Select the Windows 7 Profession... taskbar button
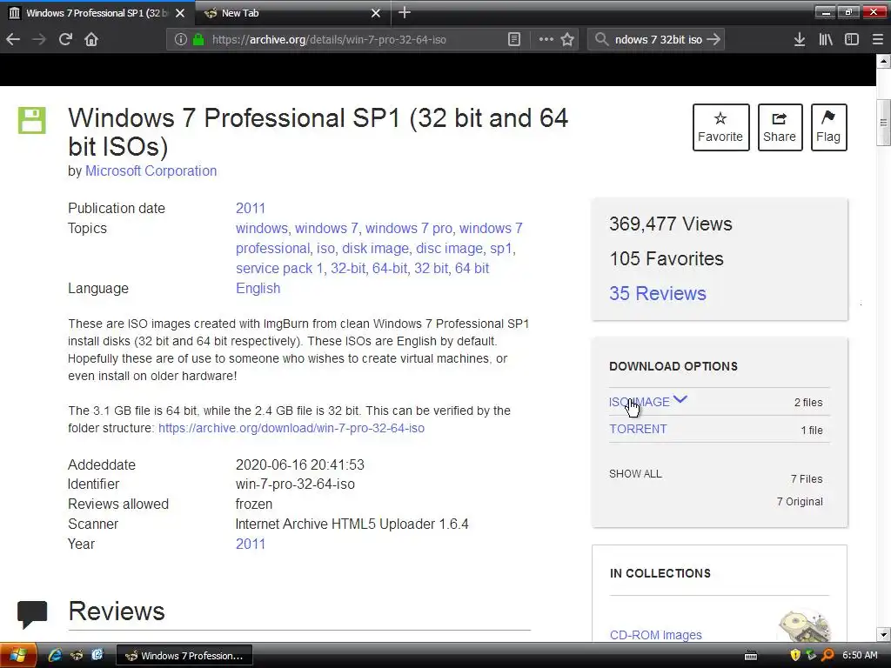891x668 pixels. coord(184,656)
